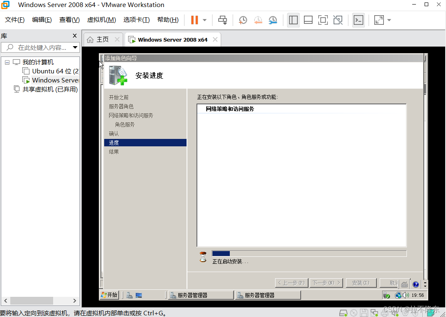Click the Revert to snapshot icon
The height and width of the screenshot is (317, 446).
pyautogui.click(x=258, y=20)
